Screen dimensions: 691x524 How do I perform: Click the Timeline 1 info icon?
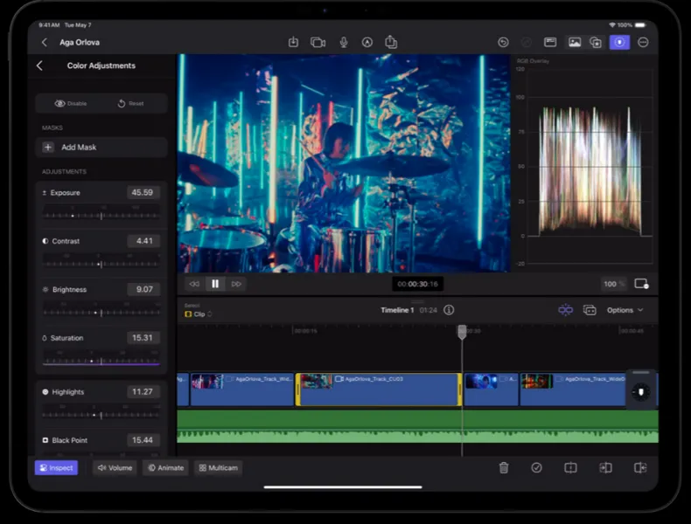pyautogui.click(x=449, y=310)
